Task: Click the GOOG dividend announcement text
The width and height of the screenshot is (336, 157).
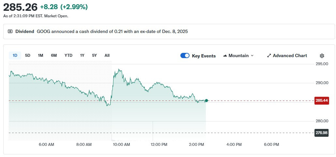Action: click(x=112, y=32)
